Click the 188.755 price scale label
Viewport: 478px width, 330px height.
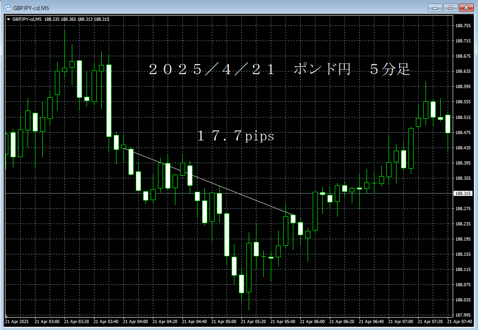pos(463,26)
